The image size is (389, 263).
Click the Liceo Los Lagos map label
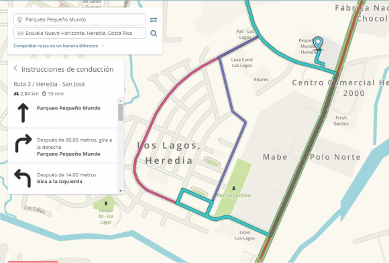[x=245, y=235]
